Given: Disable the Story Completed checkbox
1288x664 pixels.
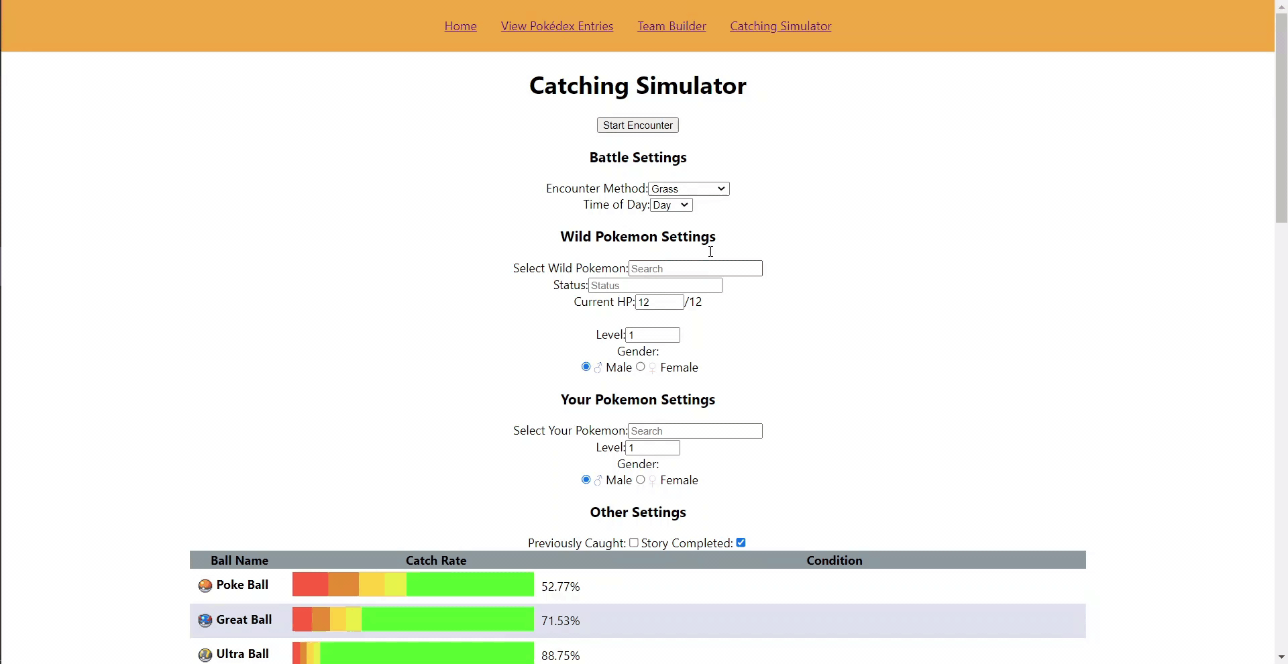Looking at the screenshot, I should coord(741,542).
